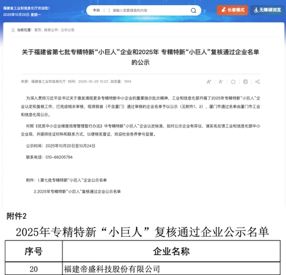Click the current location person icon
Screen dimensions: 286x275
pyautogui.click(x=13, y=30)
